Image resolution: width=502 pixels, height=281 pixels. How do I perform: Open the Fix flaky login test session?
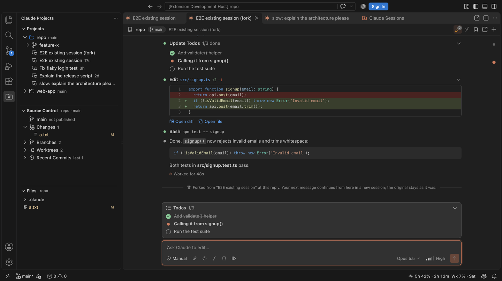click(x=58, y=68)
